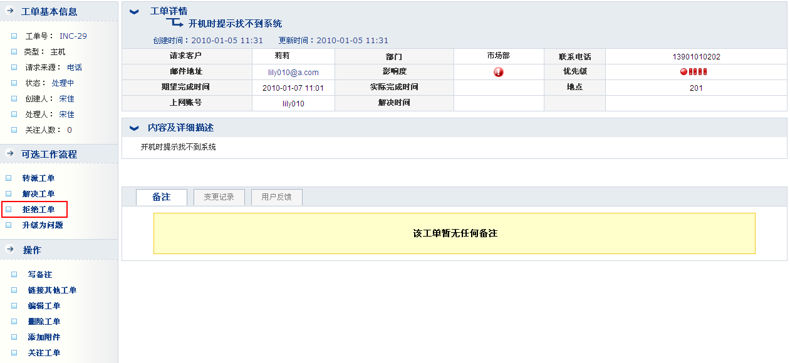This screenshot has width=790, height=363.
Task: Click the bullet icon beside 处理人
Action: [14, 115]
